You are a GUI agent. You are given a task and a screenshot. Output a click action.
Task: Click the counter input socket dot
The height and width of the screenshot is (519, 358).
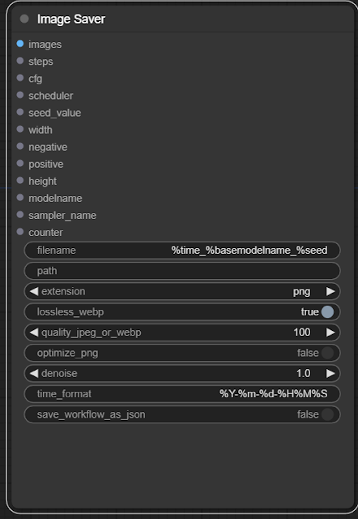(x=20, y=232)
